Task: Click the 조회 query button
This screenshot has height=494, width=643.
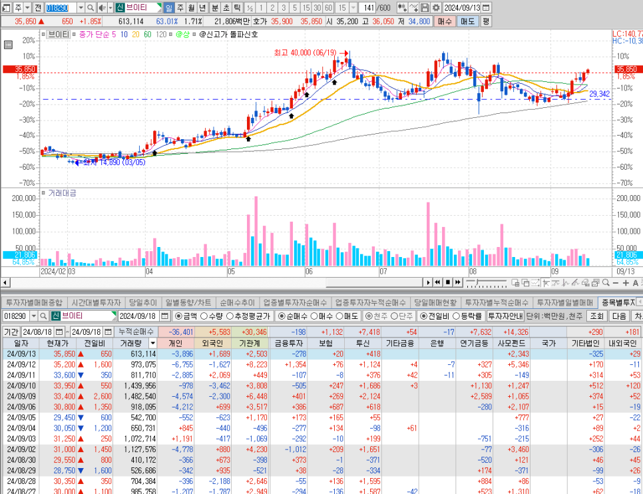Action: pyautogui.click(x=596, y=316)
